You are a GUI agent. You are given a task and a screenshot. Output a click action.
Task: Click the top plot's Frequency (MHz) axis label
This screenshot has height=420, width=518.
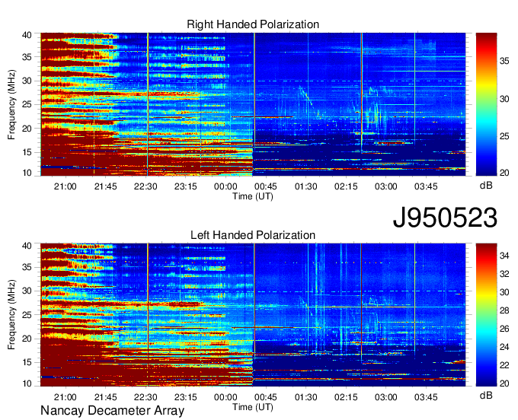[11, 104]
